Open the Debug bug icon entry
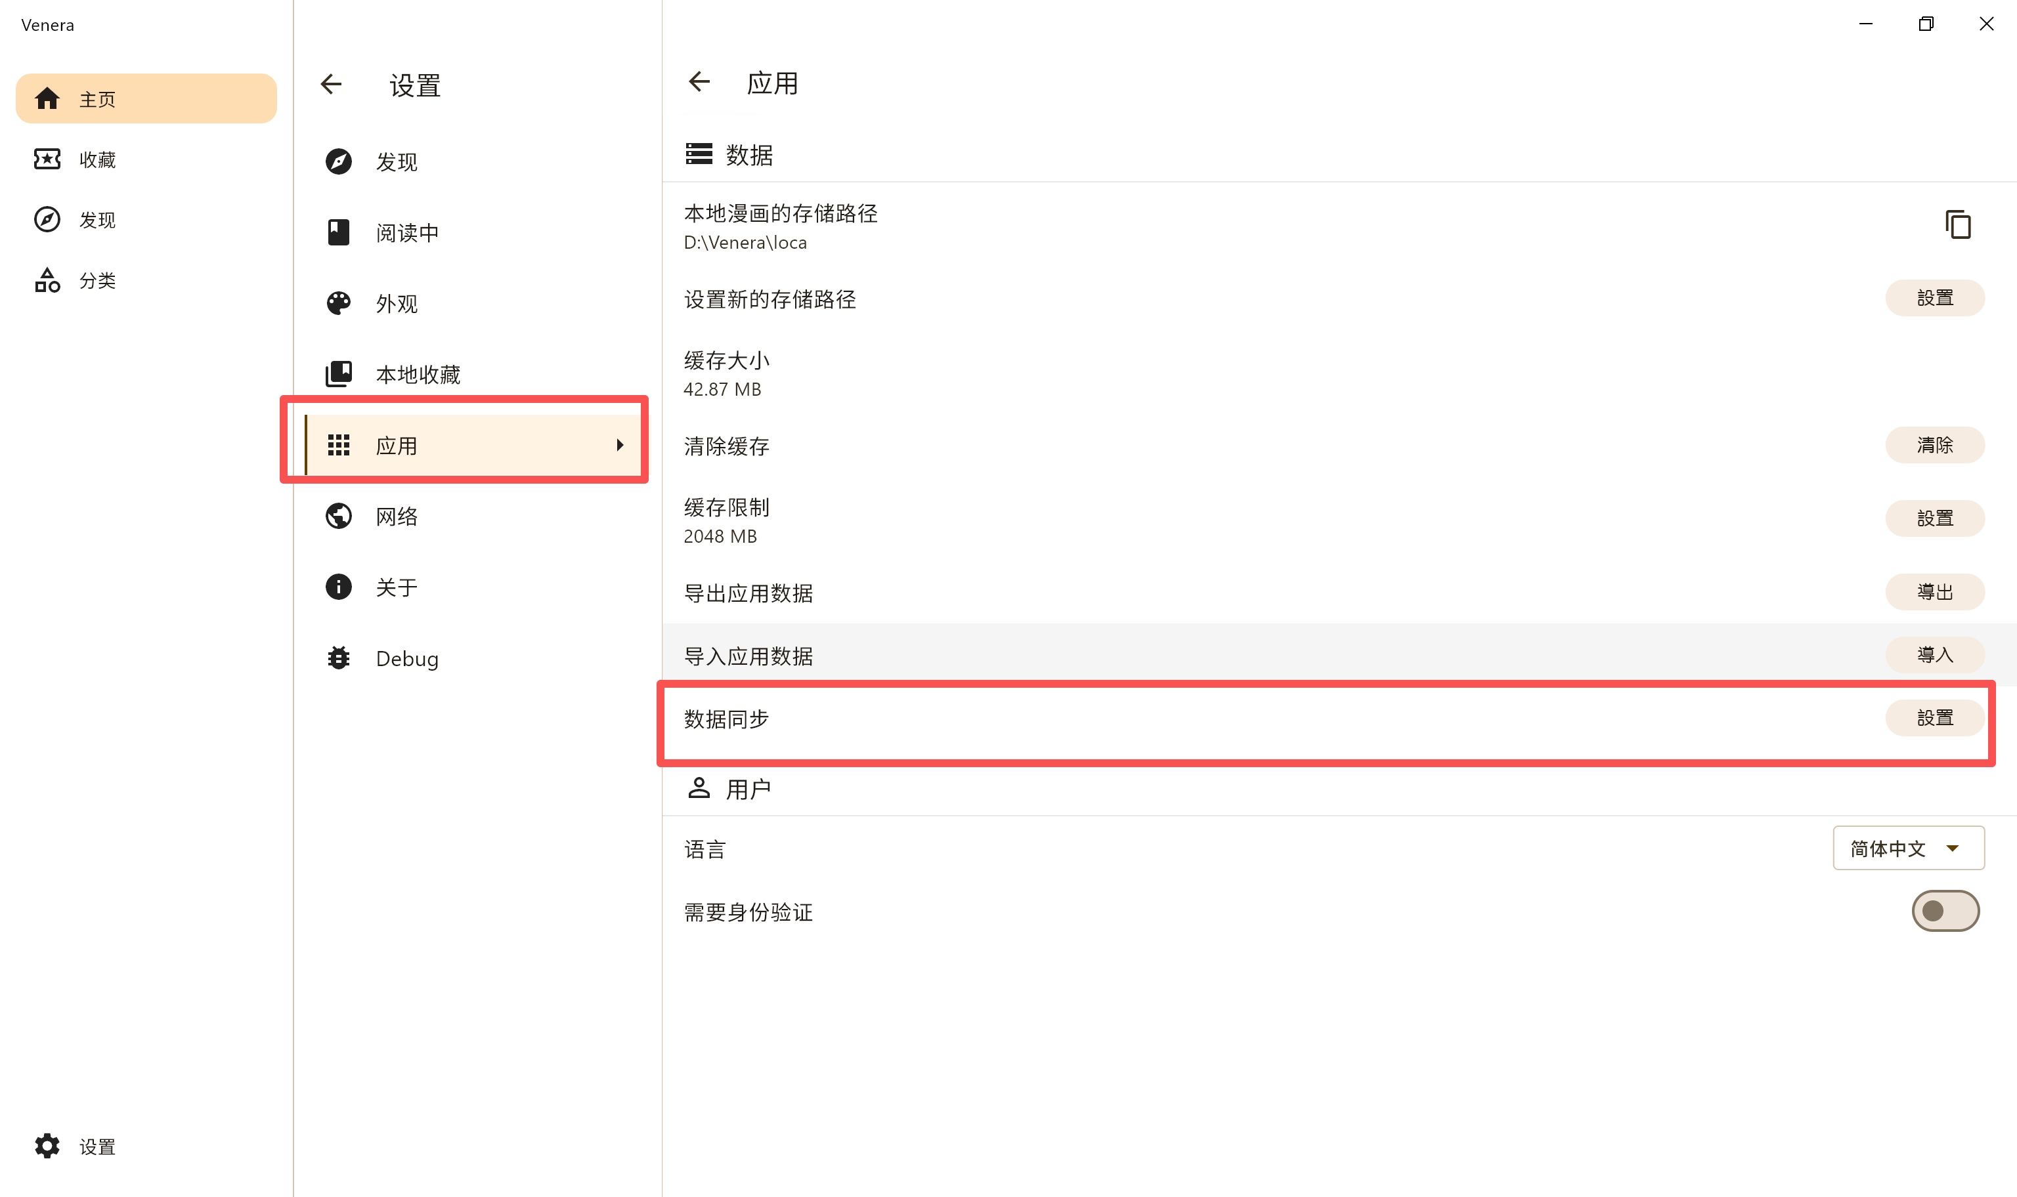 click(406, 658)
